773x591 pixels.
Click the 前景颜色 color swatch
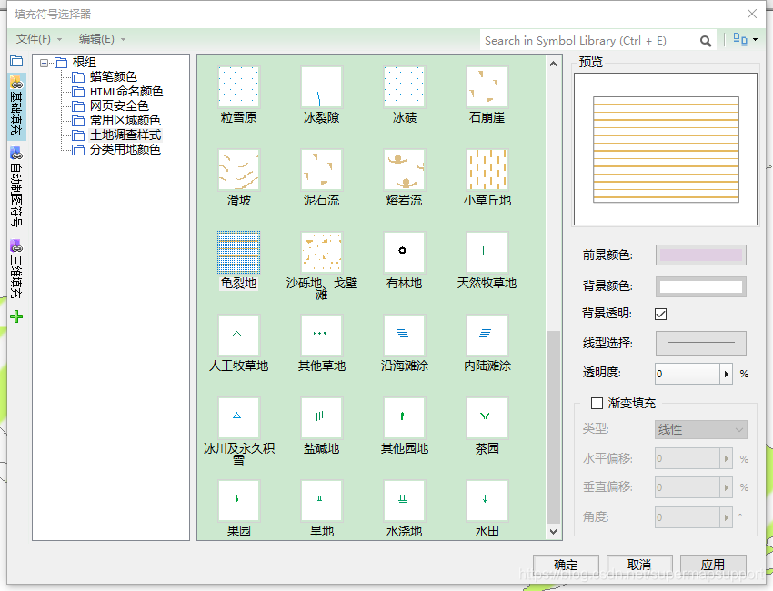pos(700,255)
